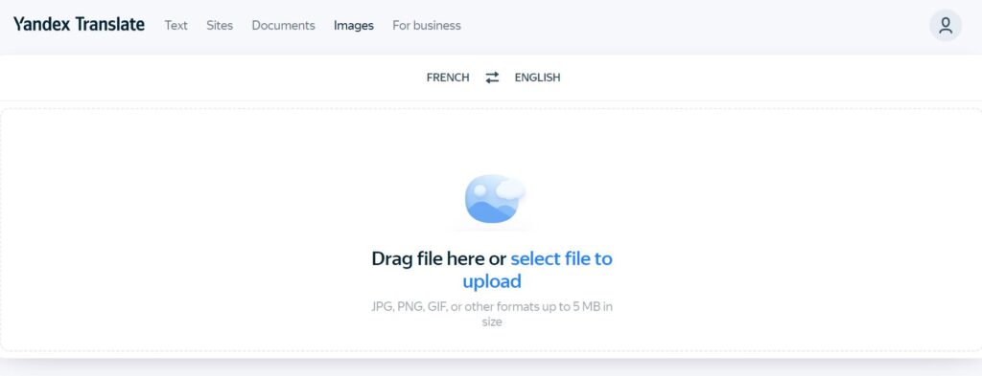Screen dimensions: 982x376
Task: Select the Images tab
Action: tap(354, 26)
